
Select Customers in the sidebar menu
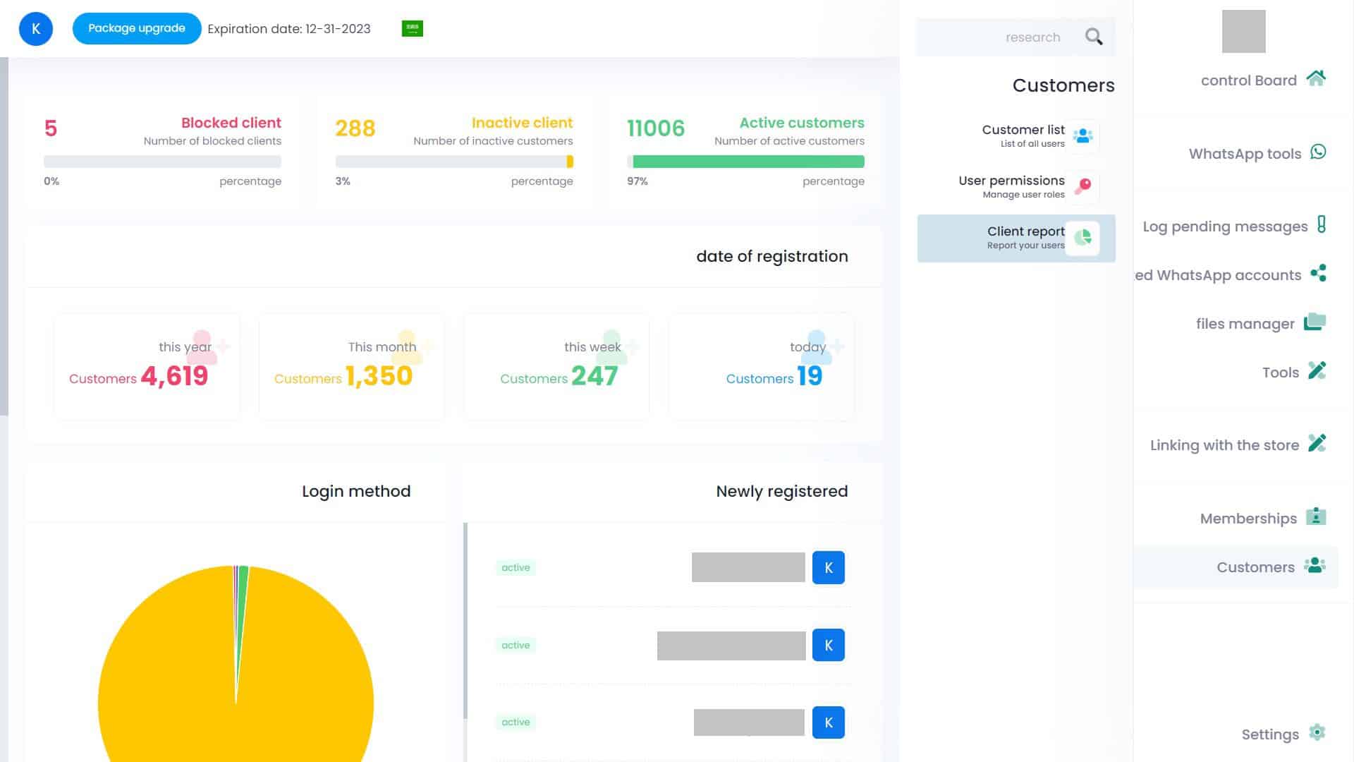click(1255, 567)
